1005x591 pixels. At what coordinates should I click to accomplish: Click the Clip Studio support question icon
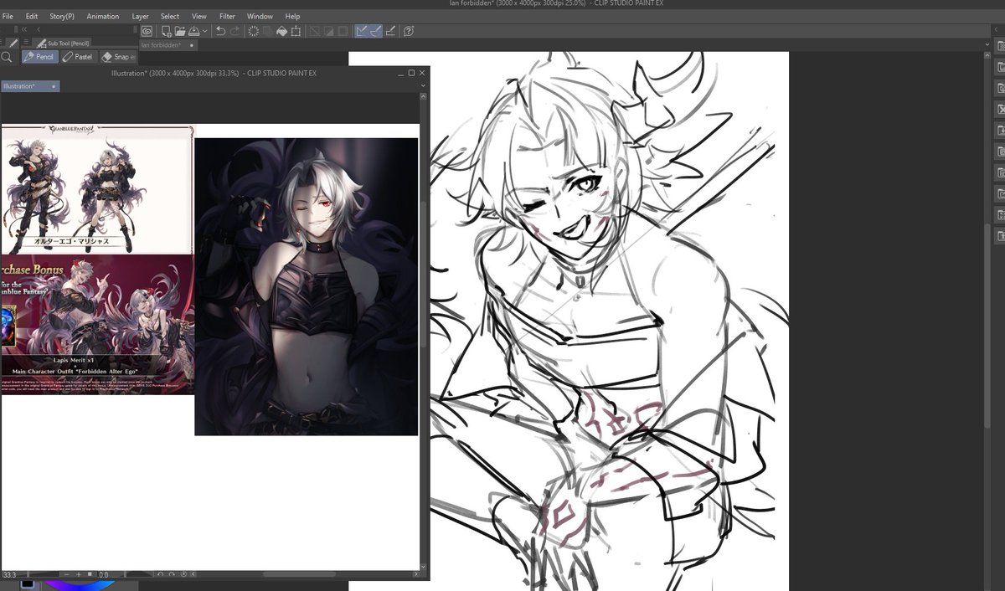click(409, 31)
